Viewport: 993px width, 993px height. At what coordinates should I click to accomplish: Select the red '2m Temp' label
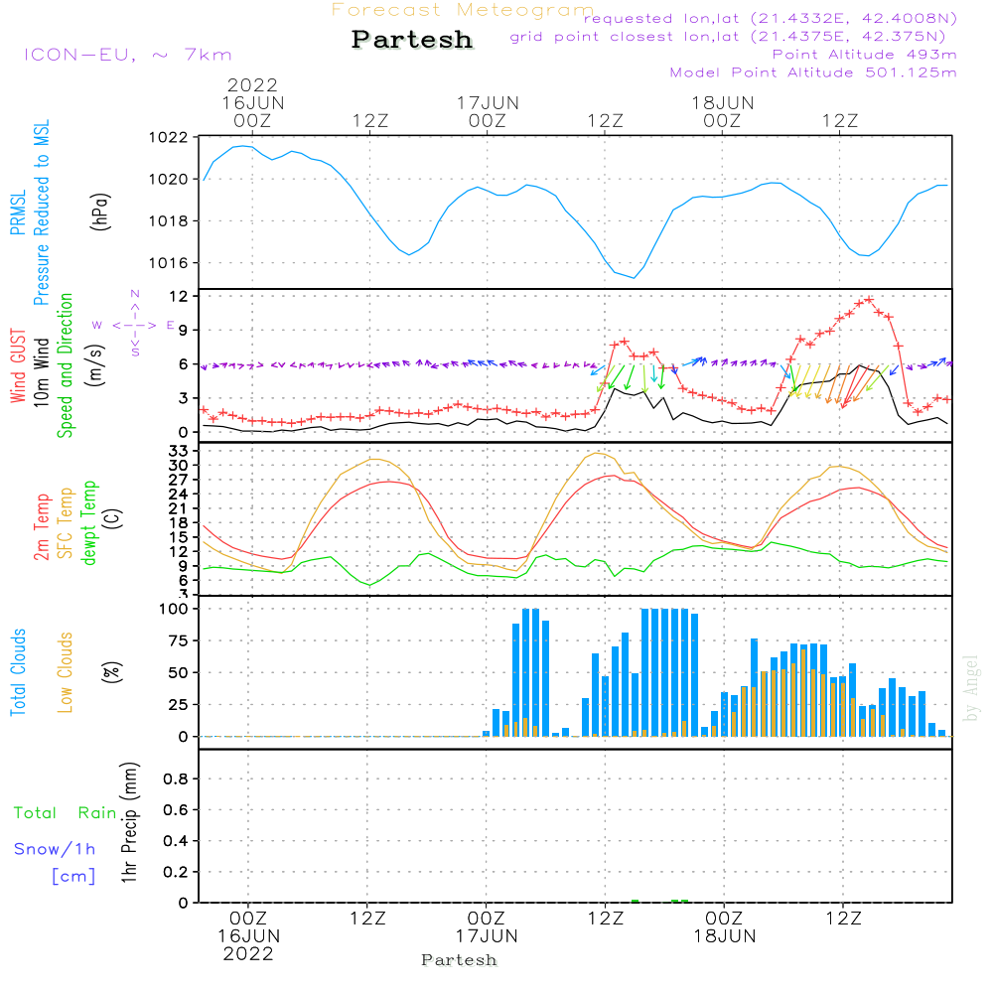coord(41,527)
